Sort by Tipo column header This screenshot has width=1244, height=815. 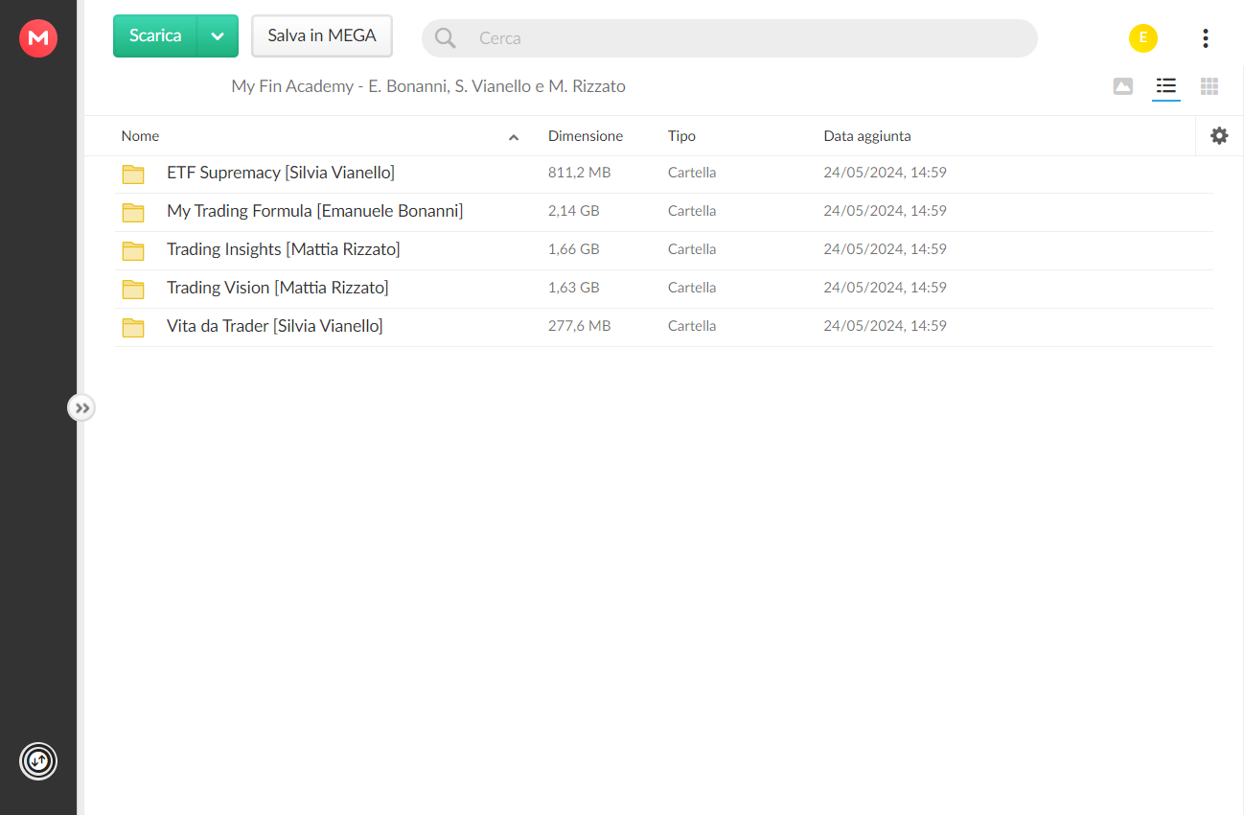click(x=681, y=136)
